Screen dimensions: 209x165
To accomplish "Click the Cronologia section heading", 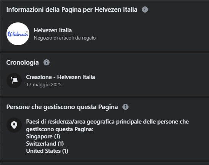I will coord(23,62).
